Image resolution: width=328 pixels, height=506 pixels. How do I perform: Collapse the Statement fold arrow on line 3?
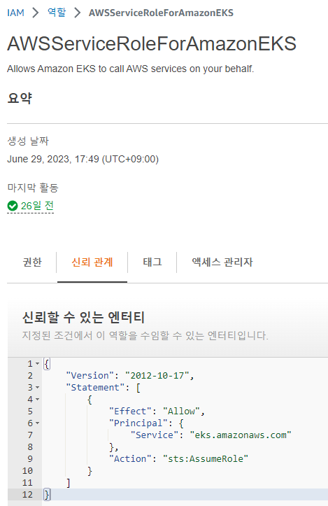click(x=37, y=387)
